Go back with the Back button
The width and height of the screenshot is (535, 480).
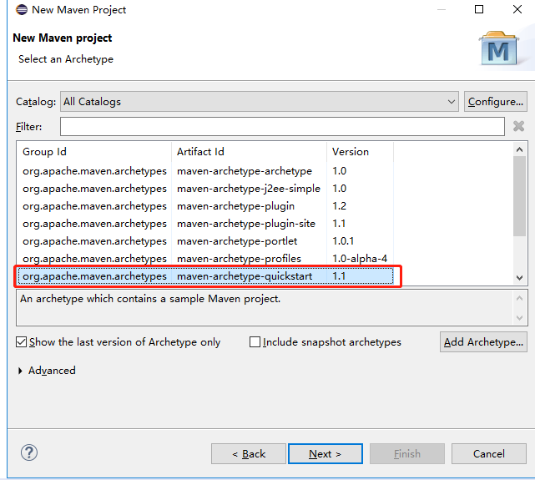point(249,454)
